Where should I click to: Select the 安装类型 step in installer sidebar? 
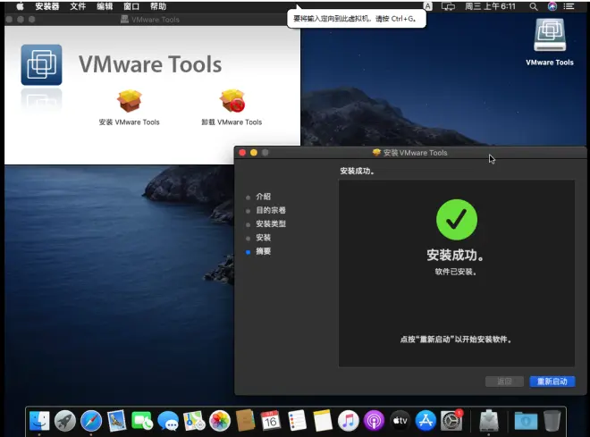(x=271, y=223)
